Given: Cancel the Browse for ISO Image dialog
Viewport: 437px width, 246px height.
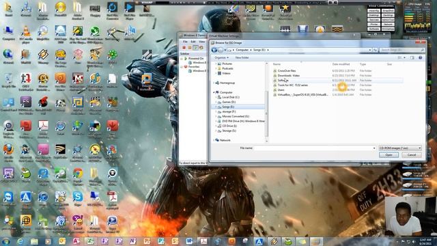Looking at the screenshot, I should [x=411, y=155].
